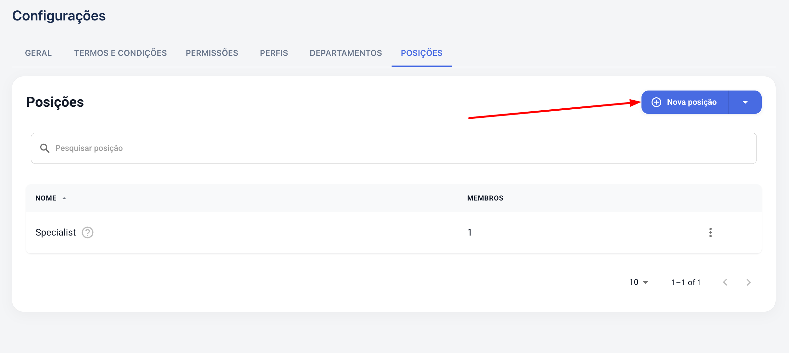Click the Nova posição button
This screenshot has width=789, height=353.
click(685, 102)
